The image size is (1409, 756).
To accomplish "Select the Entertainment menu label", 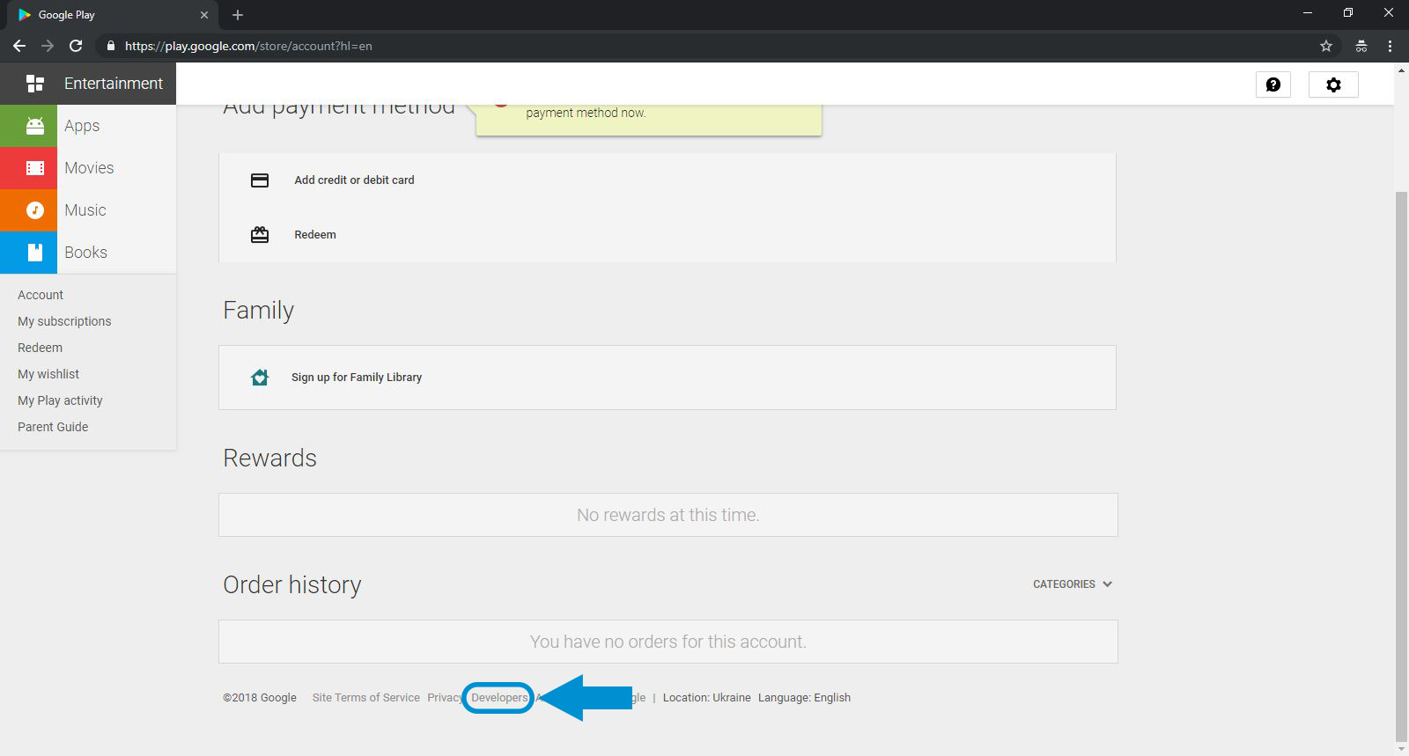I will (x=114, y=84).
